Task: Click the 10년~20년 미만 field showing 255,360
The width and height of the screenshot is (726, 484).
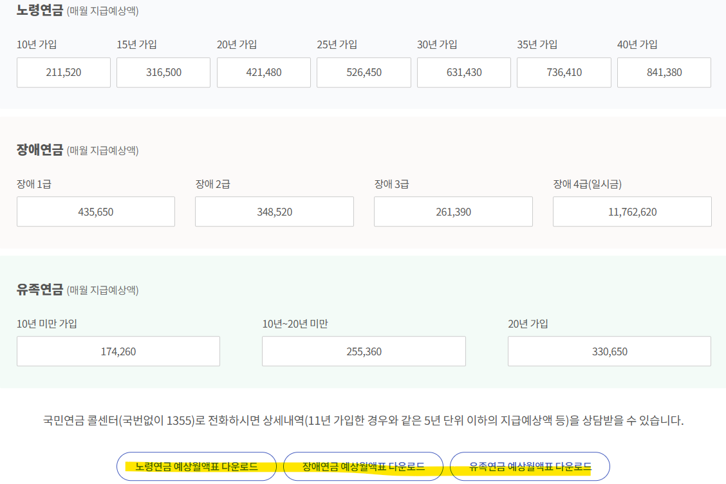Action: click(364, 351)
